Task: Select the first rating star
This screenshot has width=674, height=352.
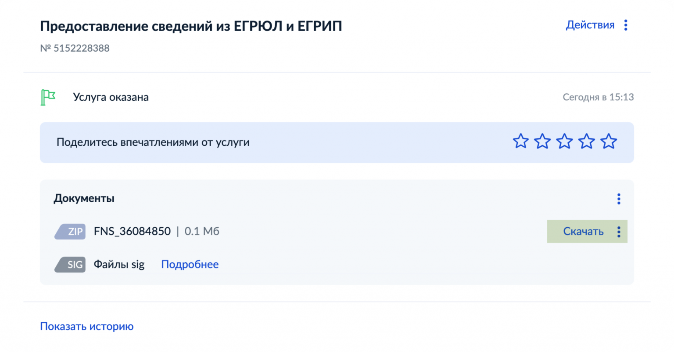Action: pyautogui.click(x=520, y=141)
